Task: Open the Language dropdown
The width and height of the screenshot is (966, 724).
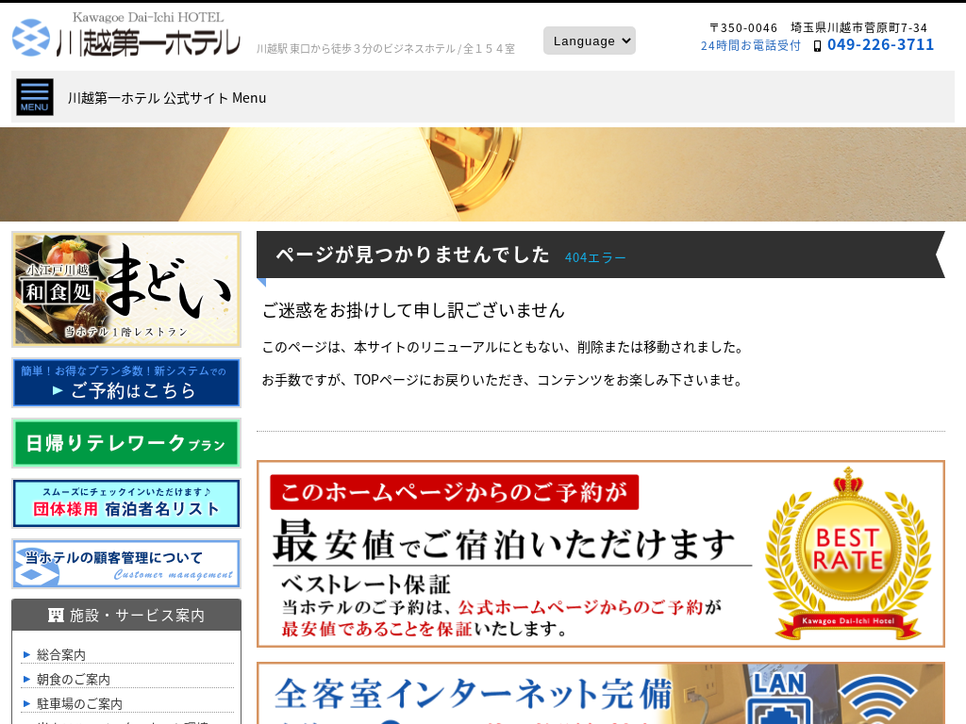Action: pyautogui.click(x=589, y=41)
